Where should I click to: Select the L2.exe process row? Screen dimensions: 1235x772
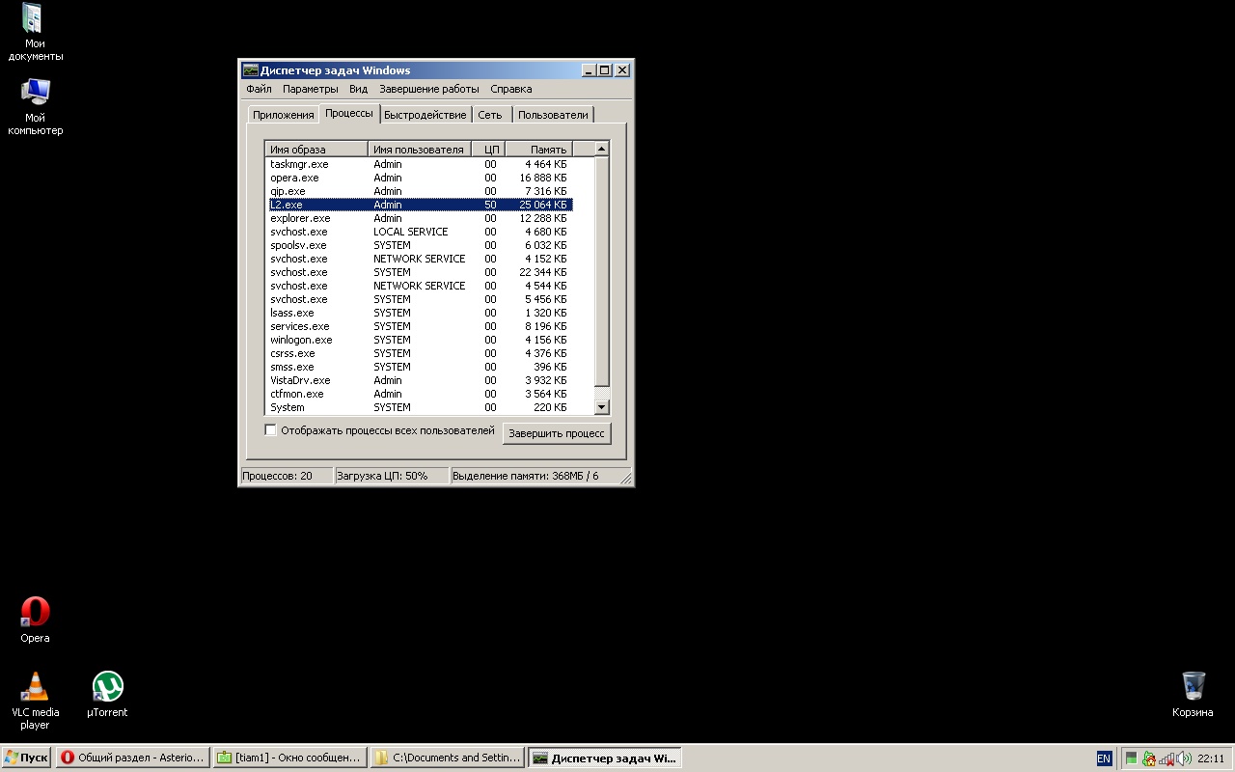tap(419, 205)
